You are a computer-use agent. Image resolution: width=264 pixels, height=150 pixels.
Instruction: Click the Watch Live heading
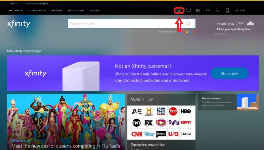pyautogui.click(x=142, y=99)
